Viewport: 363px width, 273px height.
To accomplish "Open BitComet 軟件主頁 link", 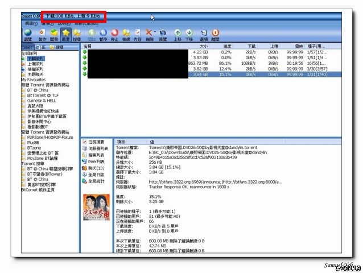I will (x=38, y=190).
